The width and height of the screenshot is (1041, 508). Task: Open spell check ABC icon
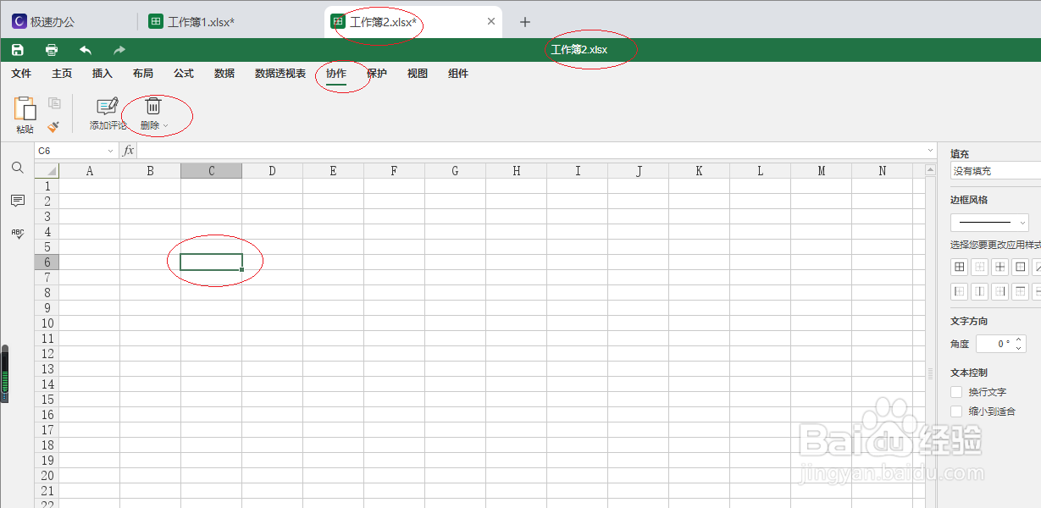(17, 234)
